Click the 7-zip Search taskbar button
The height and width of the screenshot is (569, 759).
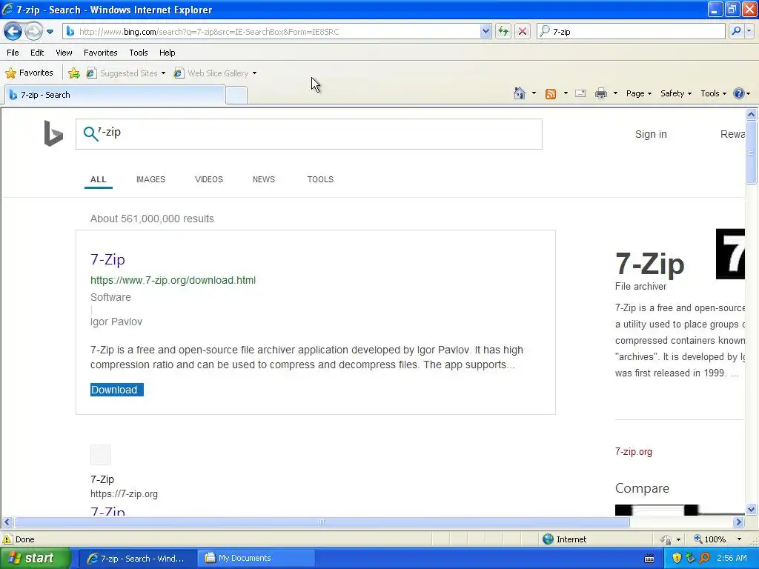coord(137,559)
